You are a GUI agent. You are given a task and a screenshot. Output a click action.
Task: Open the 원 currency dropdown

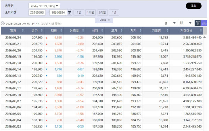click(186, 23)
